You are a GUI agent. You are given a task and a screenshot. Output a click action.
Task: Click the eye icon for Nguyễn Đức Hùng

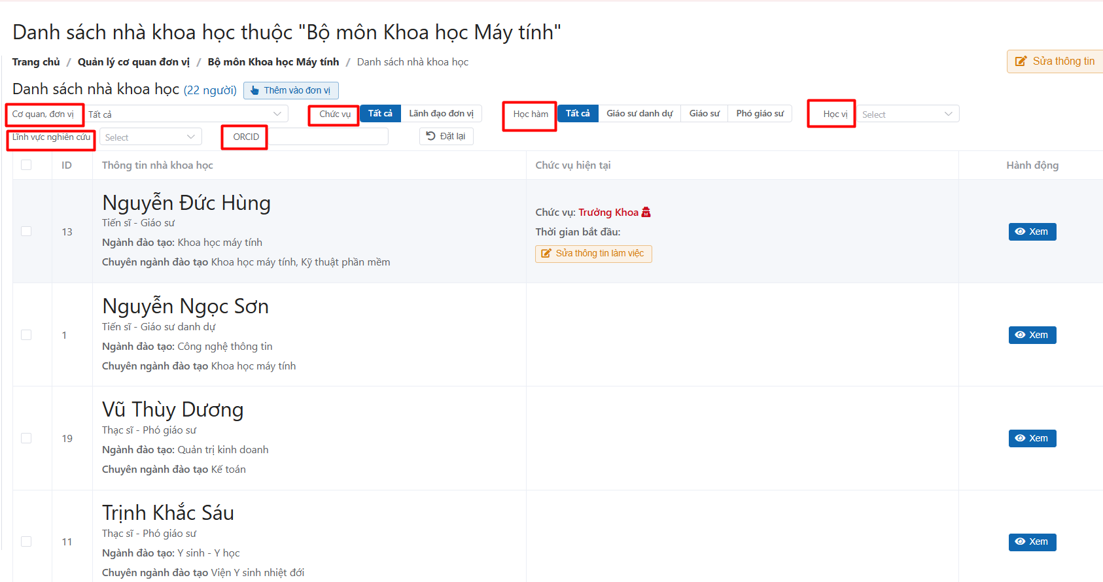[1020, 231]
